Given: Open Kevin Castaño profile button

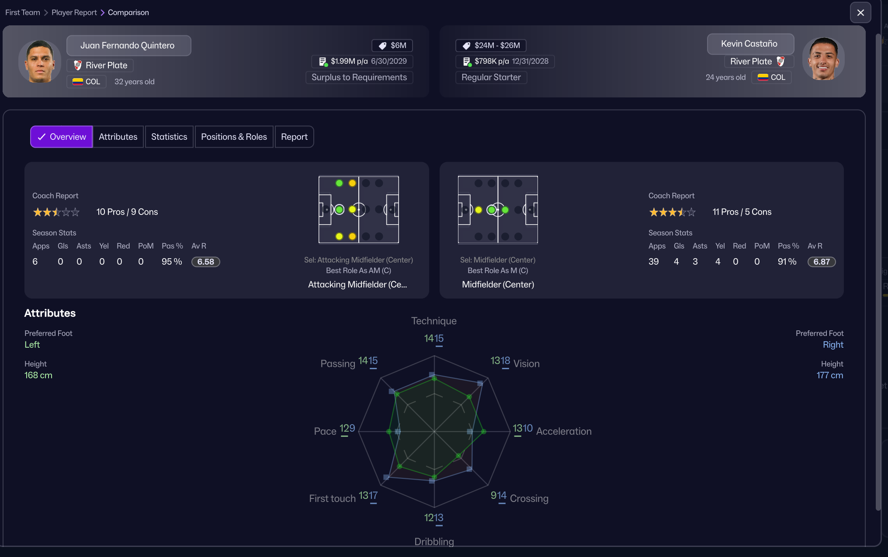Looking at the screenshot, I should coord(750,44).
